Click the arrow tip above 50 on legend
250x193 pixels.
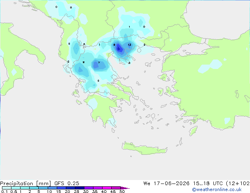pos(125,188)
